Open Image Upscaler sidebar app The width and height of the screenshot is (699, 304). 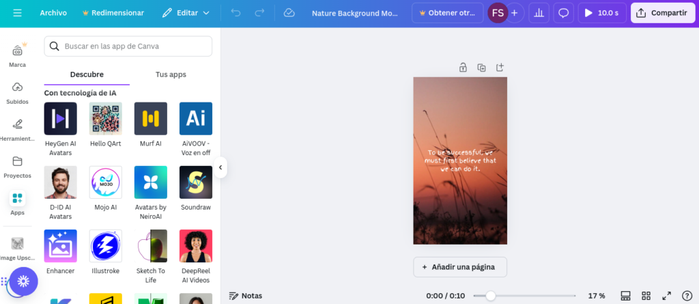click(x=17, y=249)
